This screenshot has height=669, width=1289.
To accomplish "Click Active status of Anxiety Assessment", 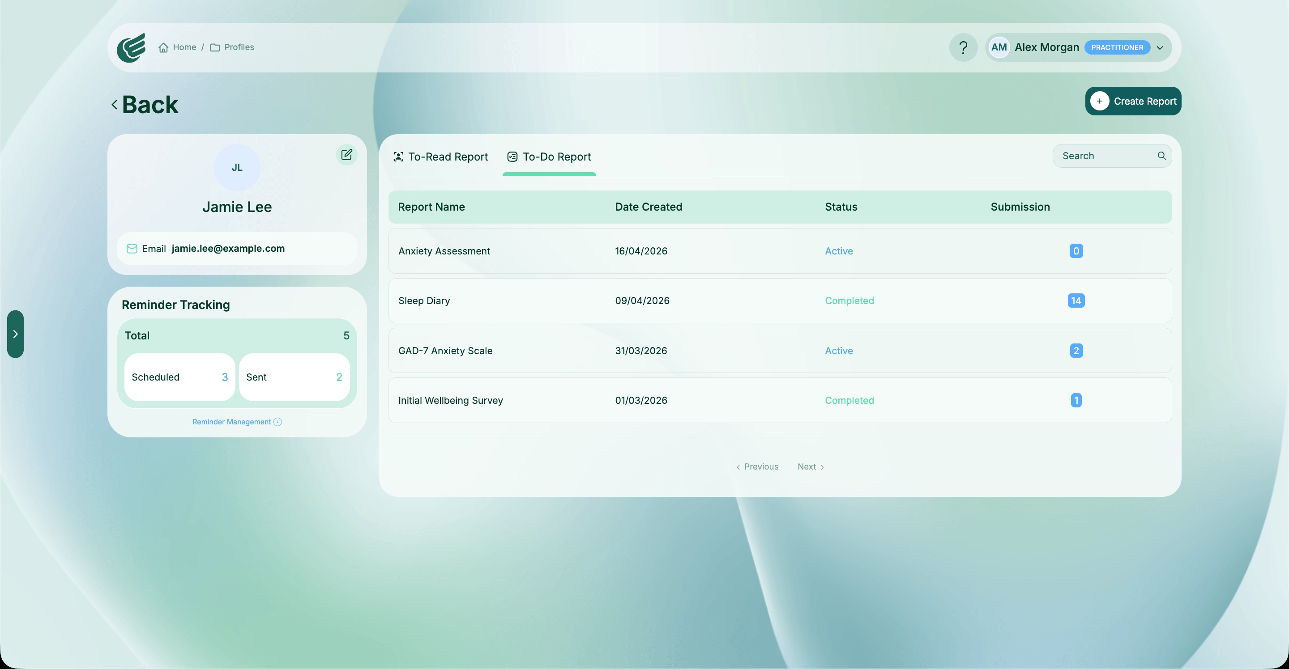I will click(839, 251).
